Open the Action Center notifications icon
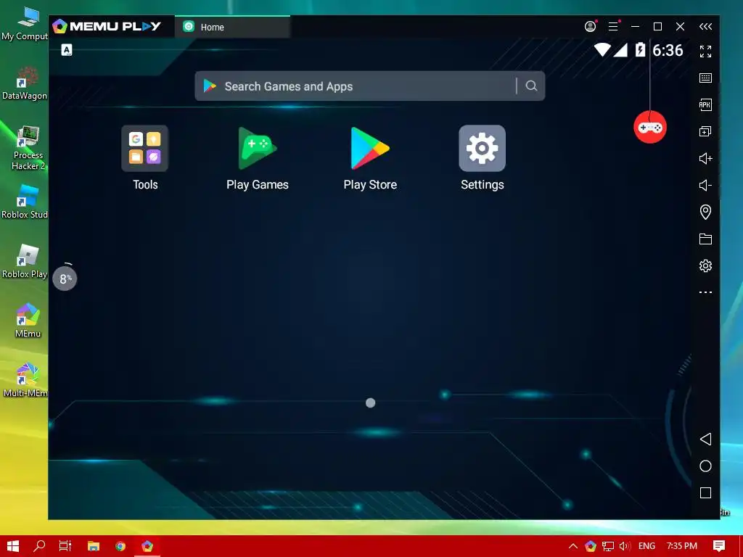Screen dimensions: 743x557 pos(719,546)
